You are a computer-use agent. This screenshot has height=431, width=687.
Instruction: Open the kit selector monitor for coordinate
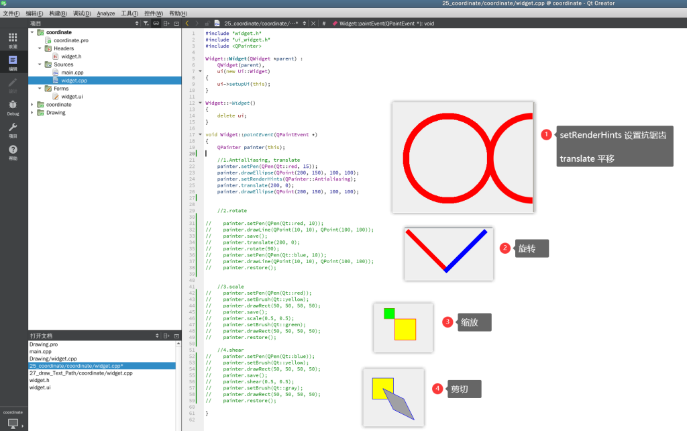[x=13, y=423]
